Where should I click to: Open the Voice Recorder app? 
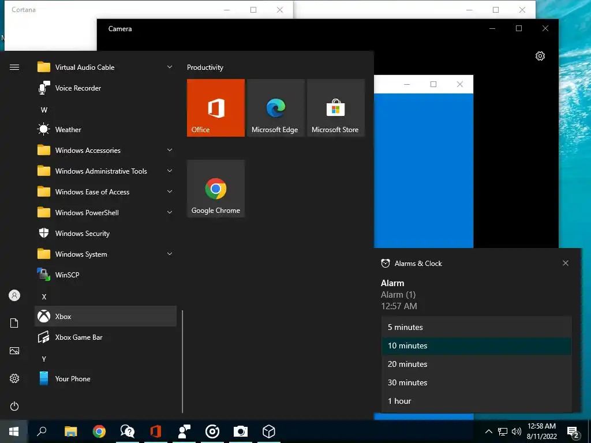[106, 88]
